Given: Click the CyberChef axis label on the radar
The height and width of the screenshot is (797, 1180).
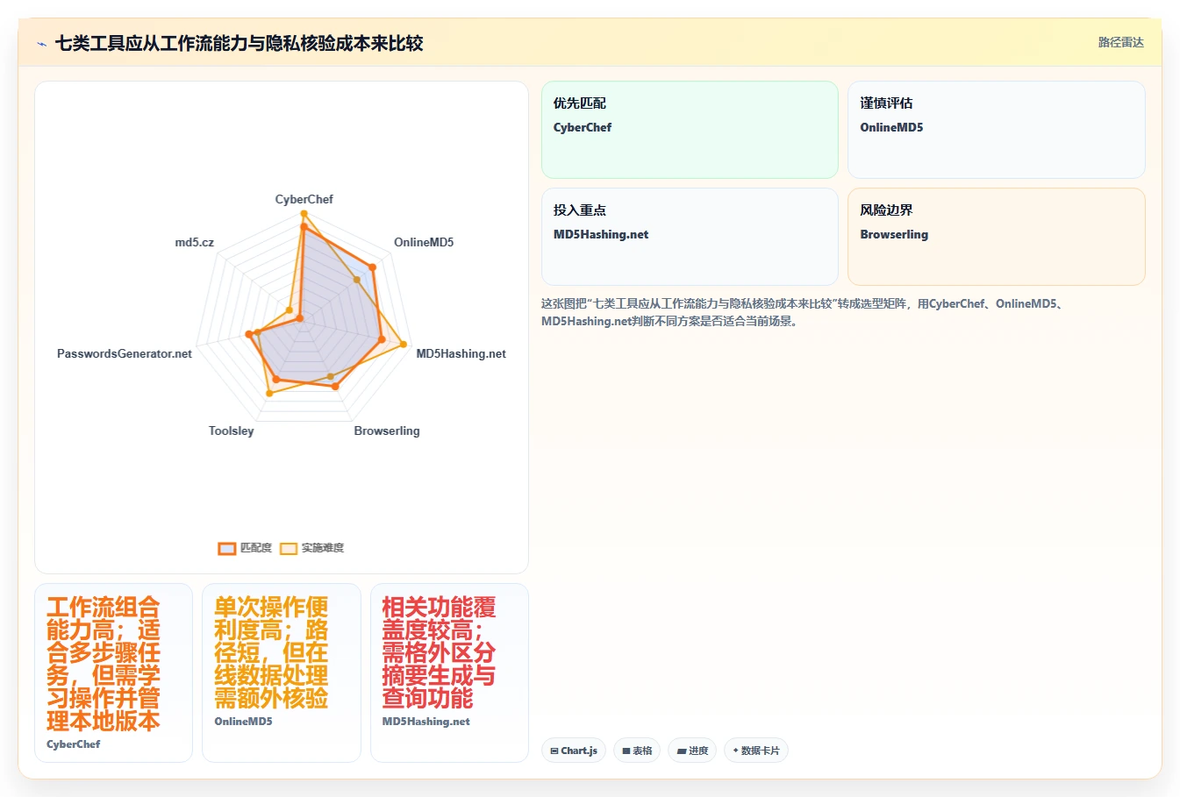Looking at the screenshot, I should (304, 199).
